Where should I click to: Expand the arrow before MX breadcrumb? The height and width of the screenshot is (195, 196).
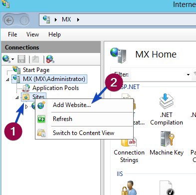(56, 20)
